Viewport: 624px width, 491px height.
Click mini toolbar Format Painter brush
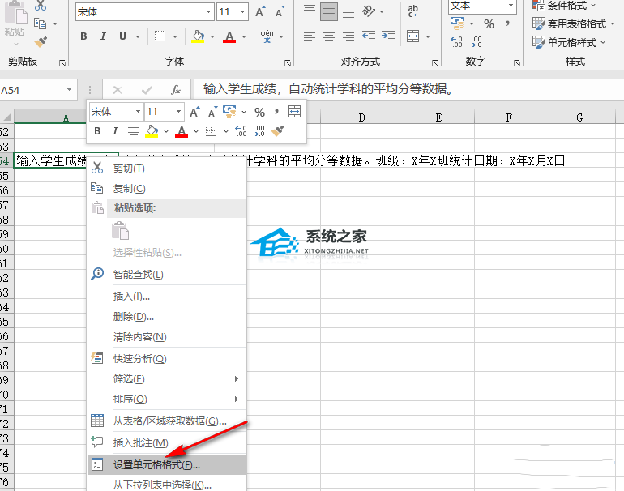click(277, 131)
